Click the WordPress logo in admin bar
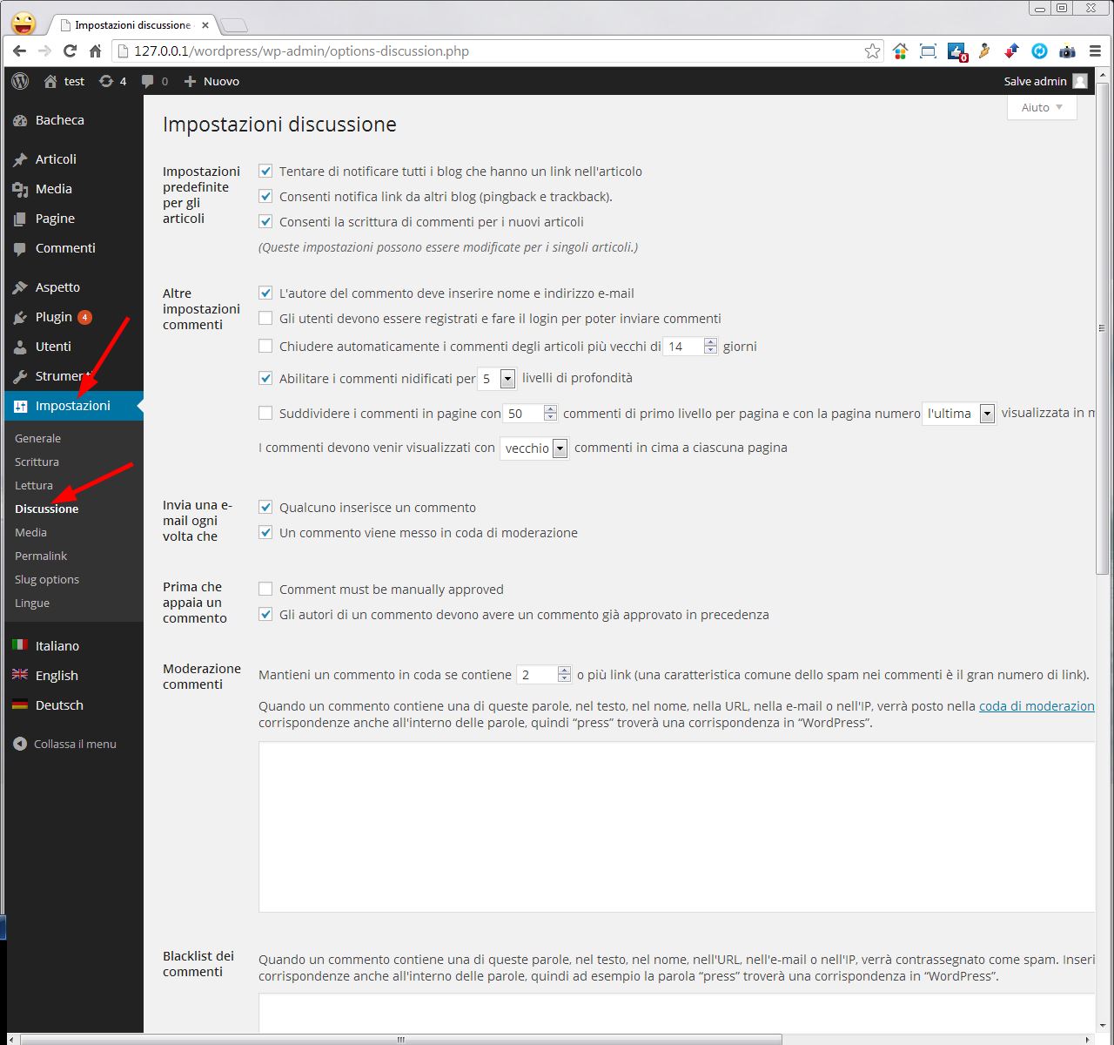The height and width of the screenshot is (1045, 1114). (x=20, y=81)
